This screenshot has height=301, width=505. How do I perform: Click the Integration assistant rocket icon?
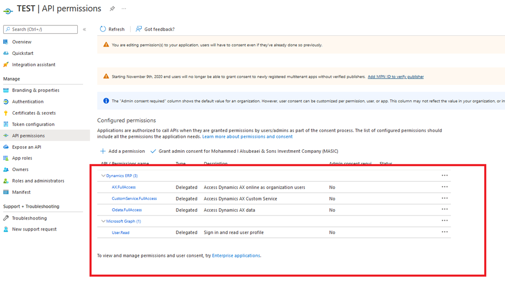pyautogui.click(x=6, y=64)
